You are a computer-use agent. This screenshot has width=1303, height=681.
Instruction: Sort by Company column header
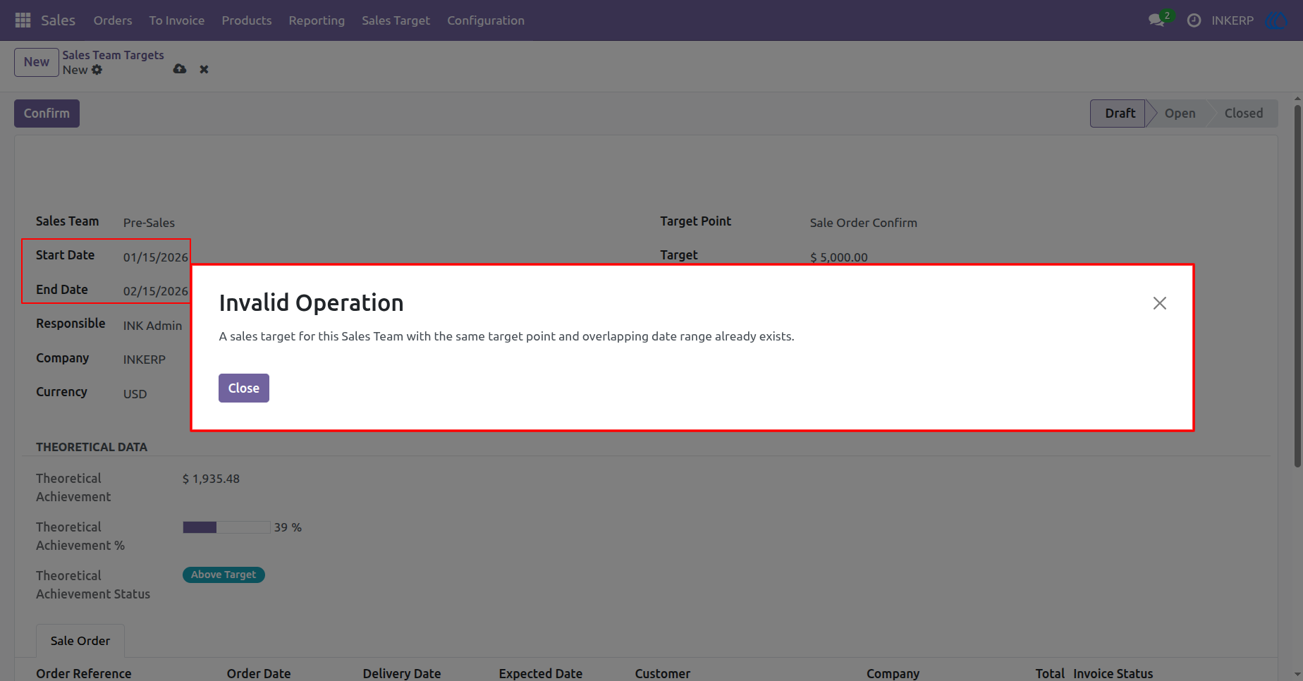pyautogui.click(x=893, y=674)
